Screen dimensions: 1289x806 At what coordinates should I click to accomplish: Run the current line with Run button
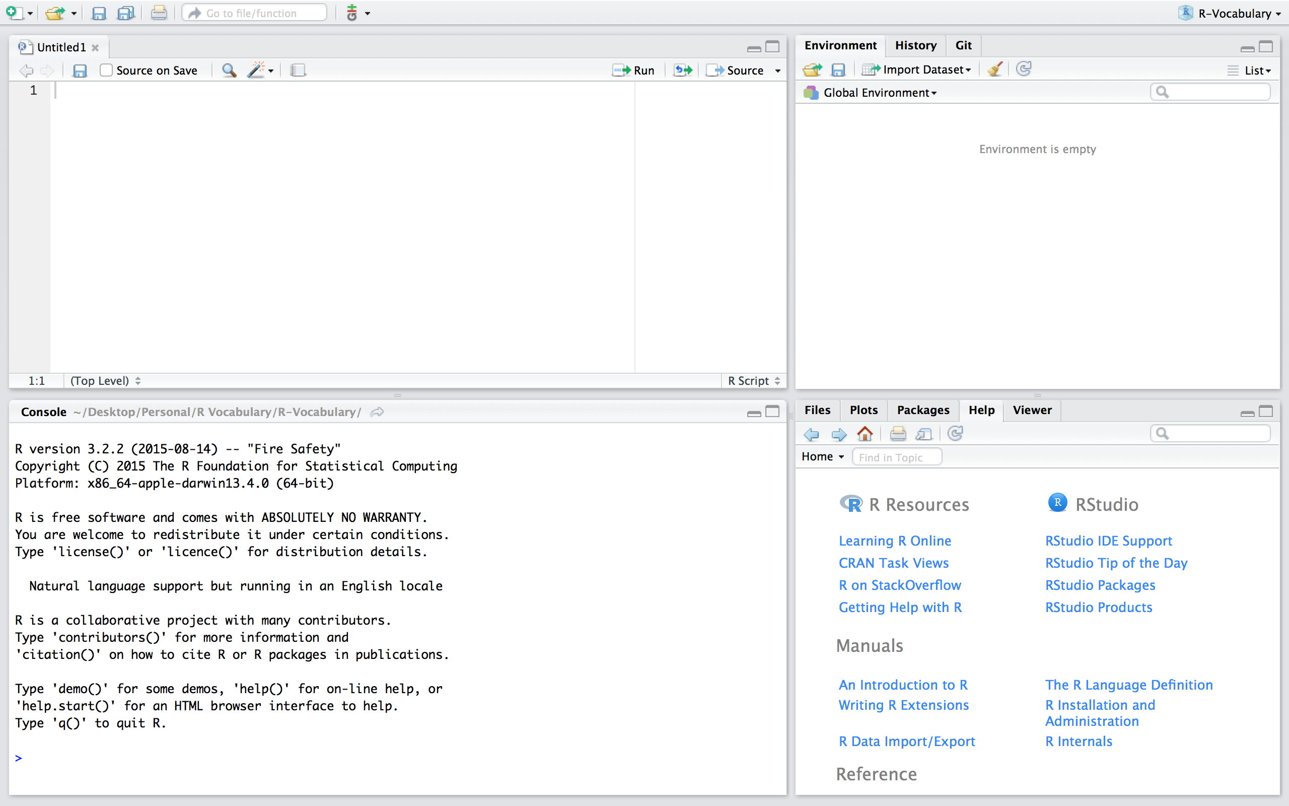pyautogui.click(x=633, y=71)
